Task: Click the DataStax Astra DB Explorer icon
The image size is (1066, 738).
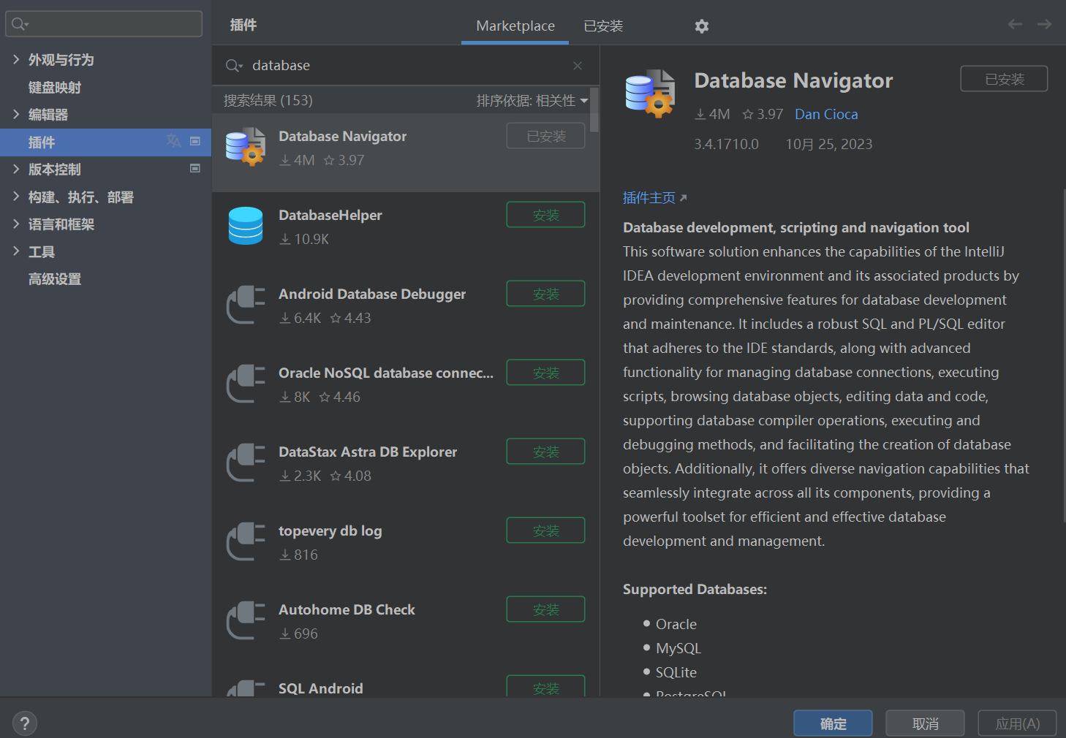Action: (246, 463)
